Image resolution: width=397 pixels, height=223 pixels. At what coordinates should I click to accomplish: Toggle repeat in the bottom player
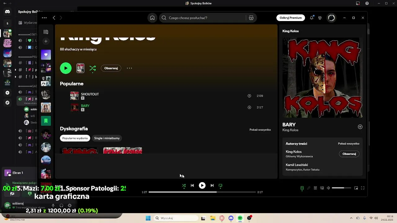coord(221,186)
